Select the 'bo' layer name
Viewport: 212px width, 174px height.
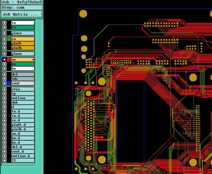pos(23,68)
